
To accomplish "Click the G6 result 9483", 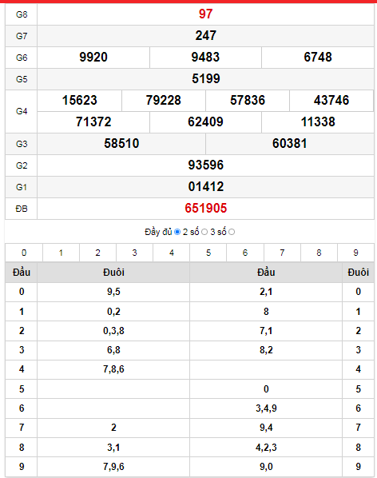I will click(205, 58).
